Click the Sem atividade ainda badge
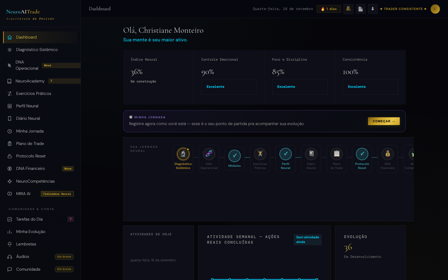 click(308, 240)
